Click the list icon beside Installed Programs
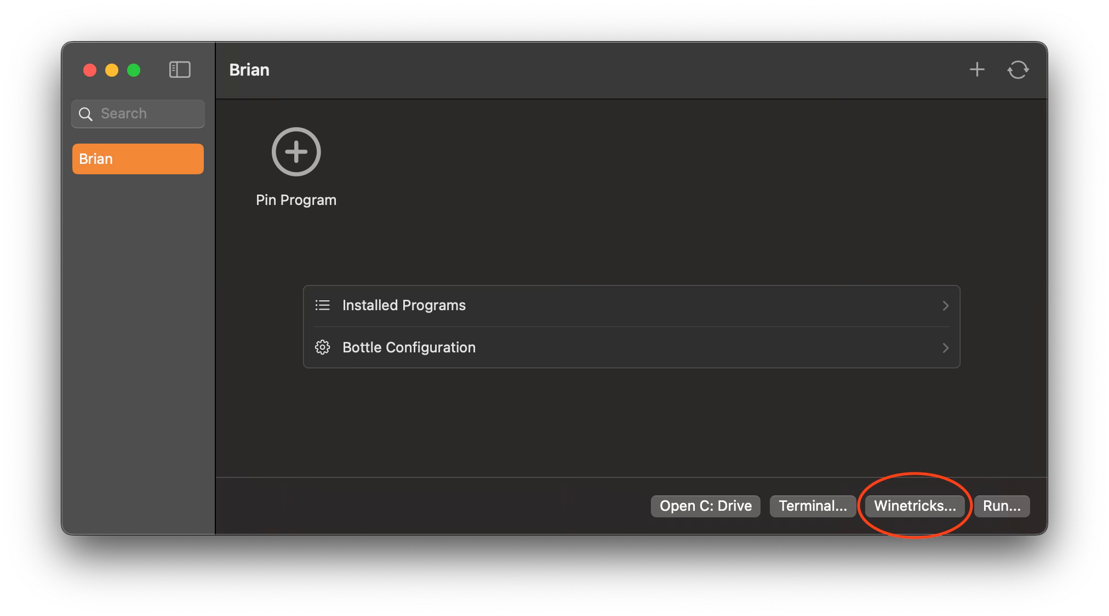The width and height of the screenshot is (1109, 616). 323,305
